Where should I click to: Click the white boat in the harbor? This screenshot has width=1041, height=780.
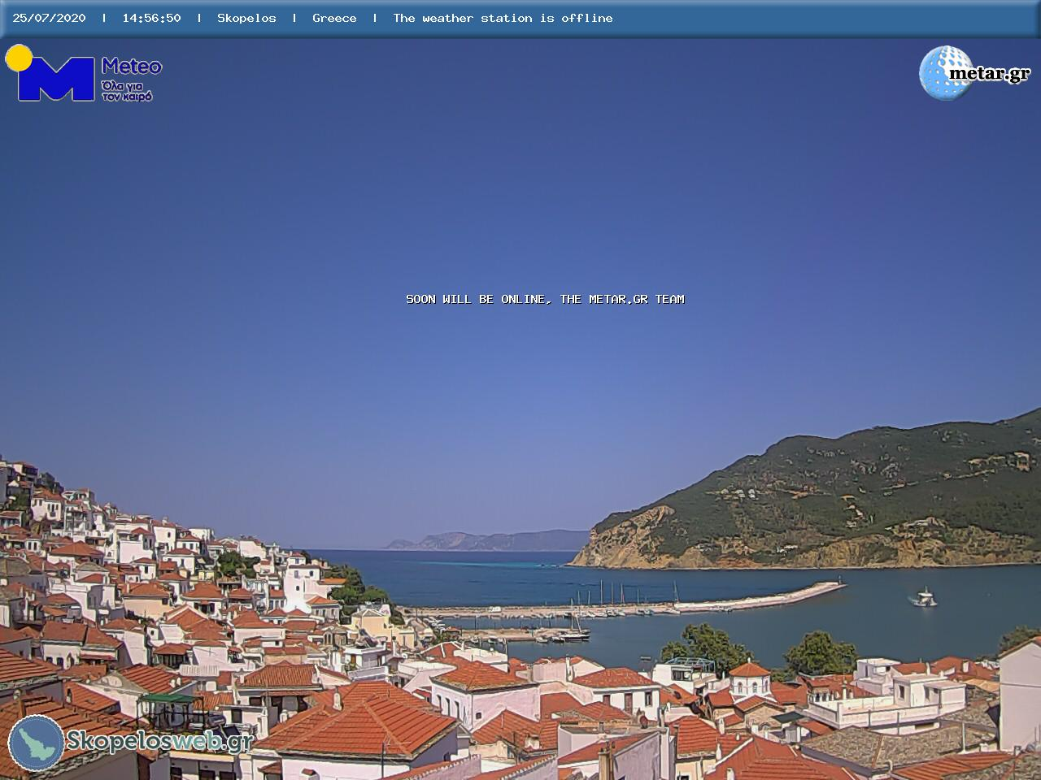(x=924, y=598)
